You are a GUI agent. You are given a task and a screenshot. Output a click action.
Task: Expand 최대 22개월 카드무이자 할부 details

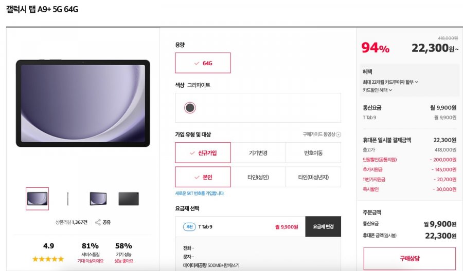click(390, 82)
